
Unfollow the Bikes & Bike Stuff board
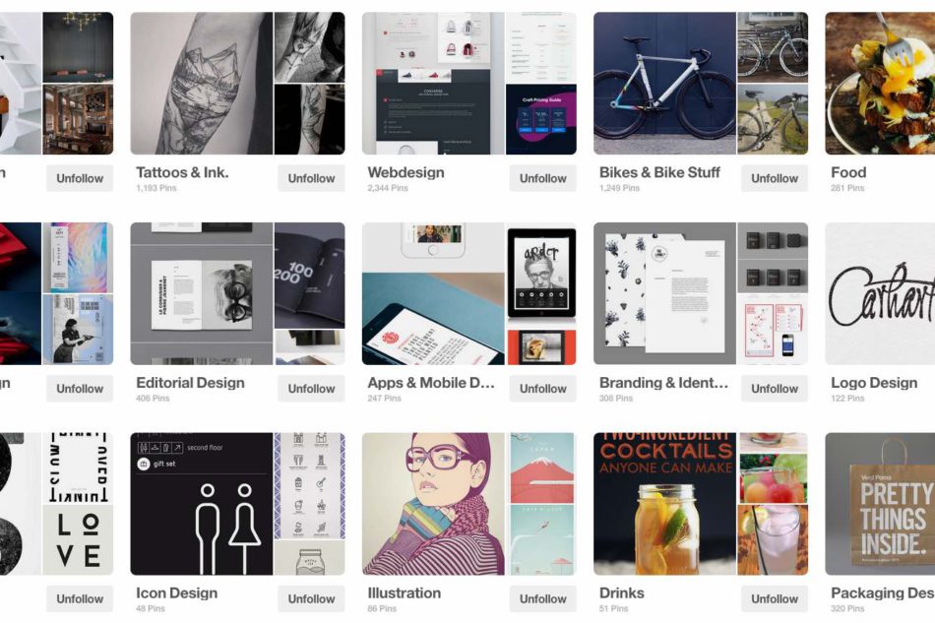pyautogui.click(x=775, y=178)
